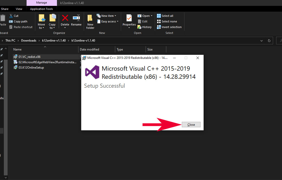Click Select all in the ribbon
282x180 pixels.
(x=167, y=16)
